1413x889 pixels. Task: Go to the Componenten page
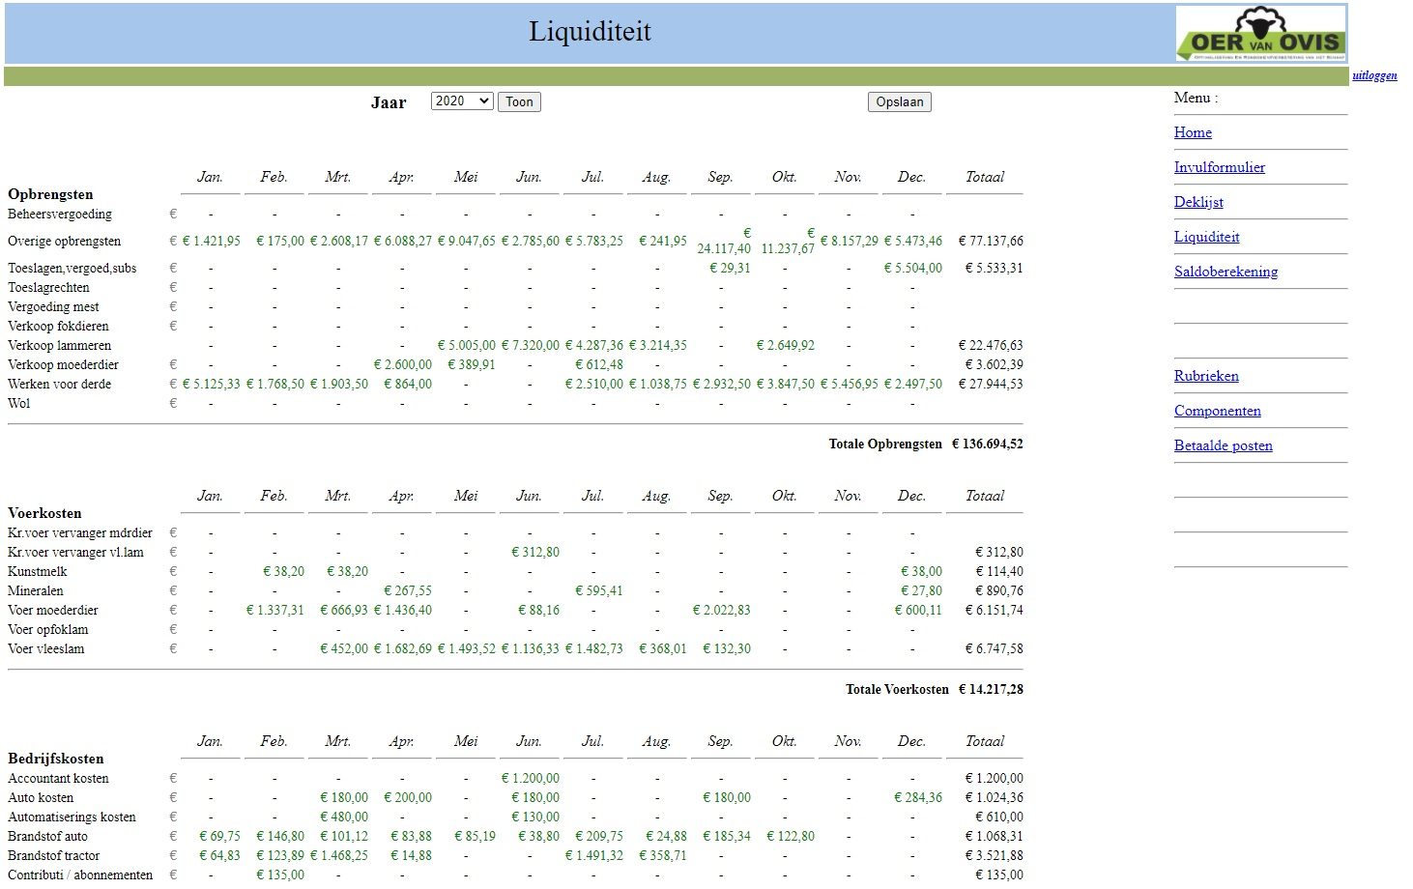(1217, 411)
